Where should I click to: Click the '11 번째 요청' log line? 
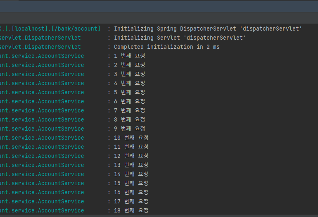click(131, 147)
